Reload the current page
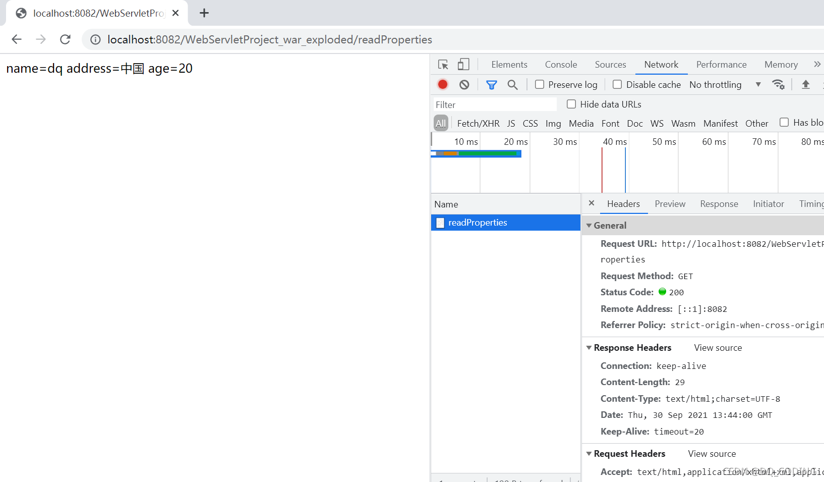This screenshot has width=824, height=482. 65,39
